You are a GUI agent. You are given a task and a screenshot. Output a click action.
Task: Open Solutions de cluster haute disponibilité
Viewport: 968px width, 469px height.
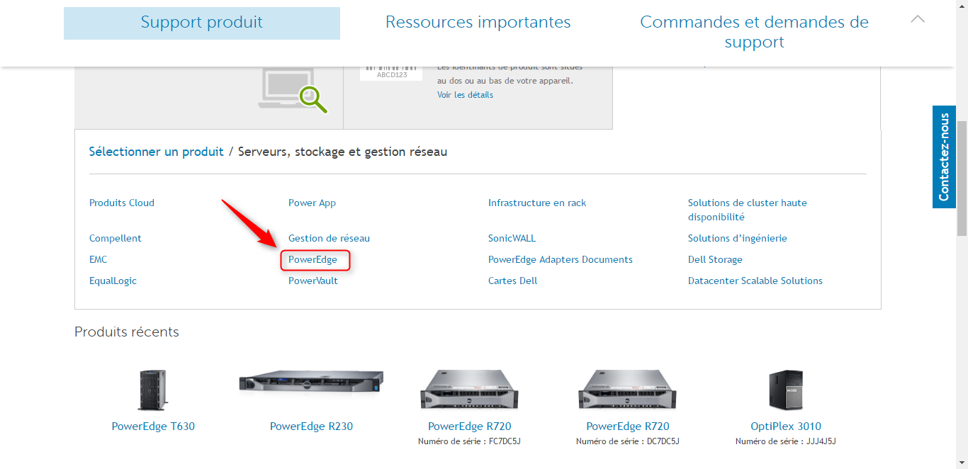click(748, 210)
